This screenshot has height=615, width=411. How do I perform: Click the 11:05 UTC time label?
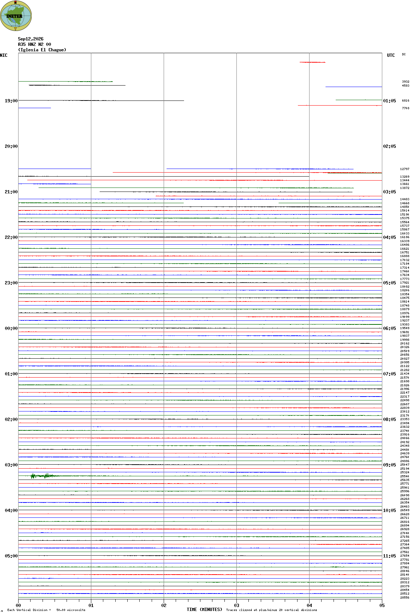point(389,556)
